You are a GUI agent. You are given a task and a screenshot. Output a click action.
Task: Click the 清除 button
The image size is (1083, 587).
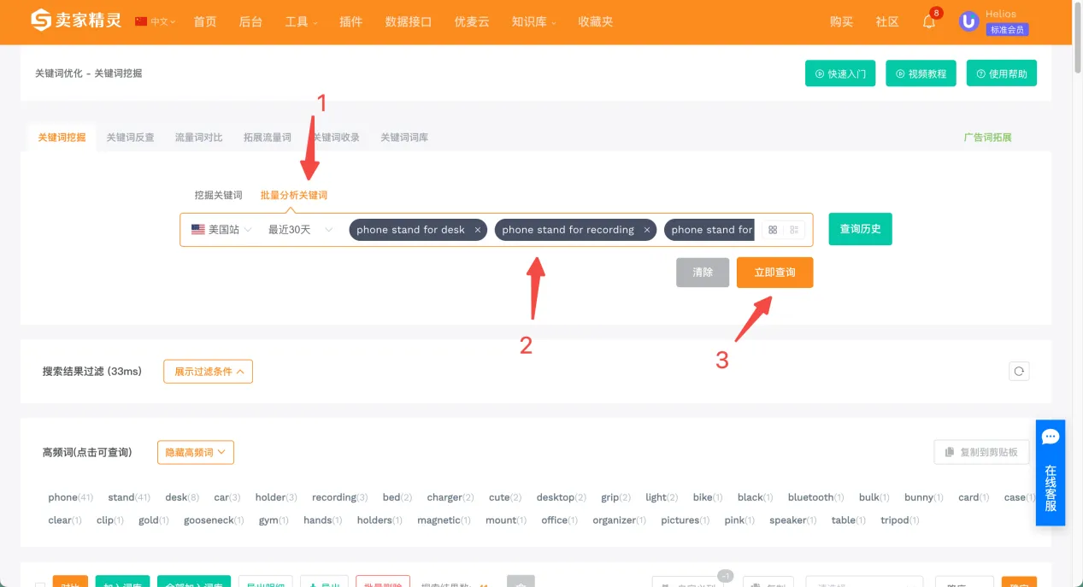tap(703, 273)
